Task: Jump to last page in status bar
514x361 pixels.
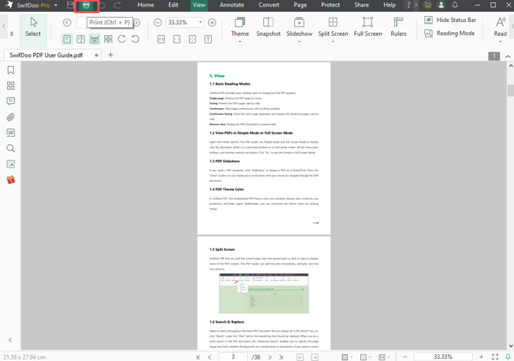Action: point(281,357)
